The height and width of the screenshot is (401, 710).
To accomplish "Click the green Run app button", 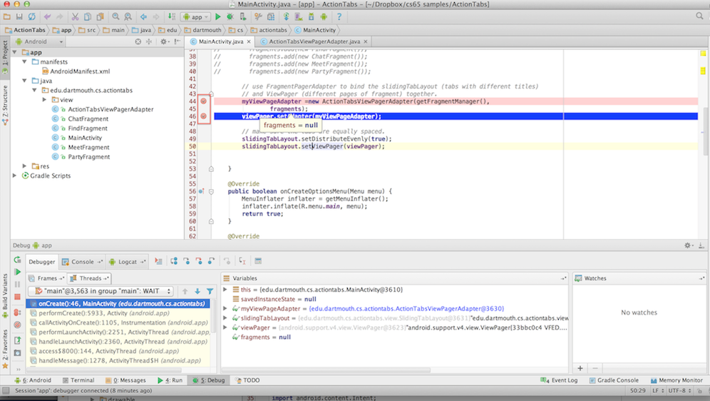I will pyautogui.click(x=218, y=16).
